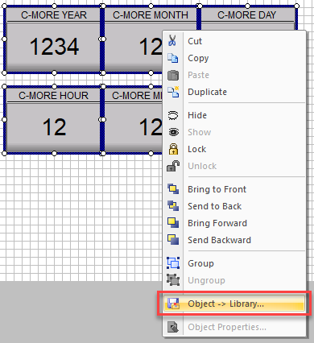Click the Bring to Front icon
The image size is (314, 343).
coord(173,189)
